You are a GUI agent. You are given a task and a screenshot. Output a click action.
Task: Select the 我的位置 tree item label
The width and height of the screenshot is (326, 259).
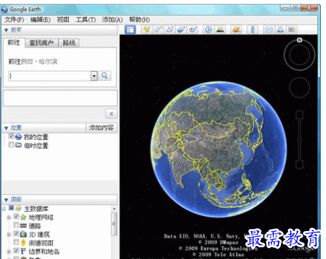click(x=36, y=137)
